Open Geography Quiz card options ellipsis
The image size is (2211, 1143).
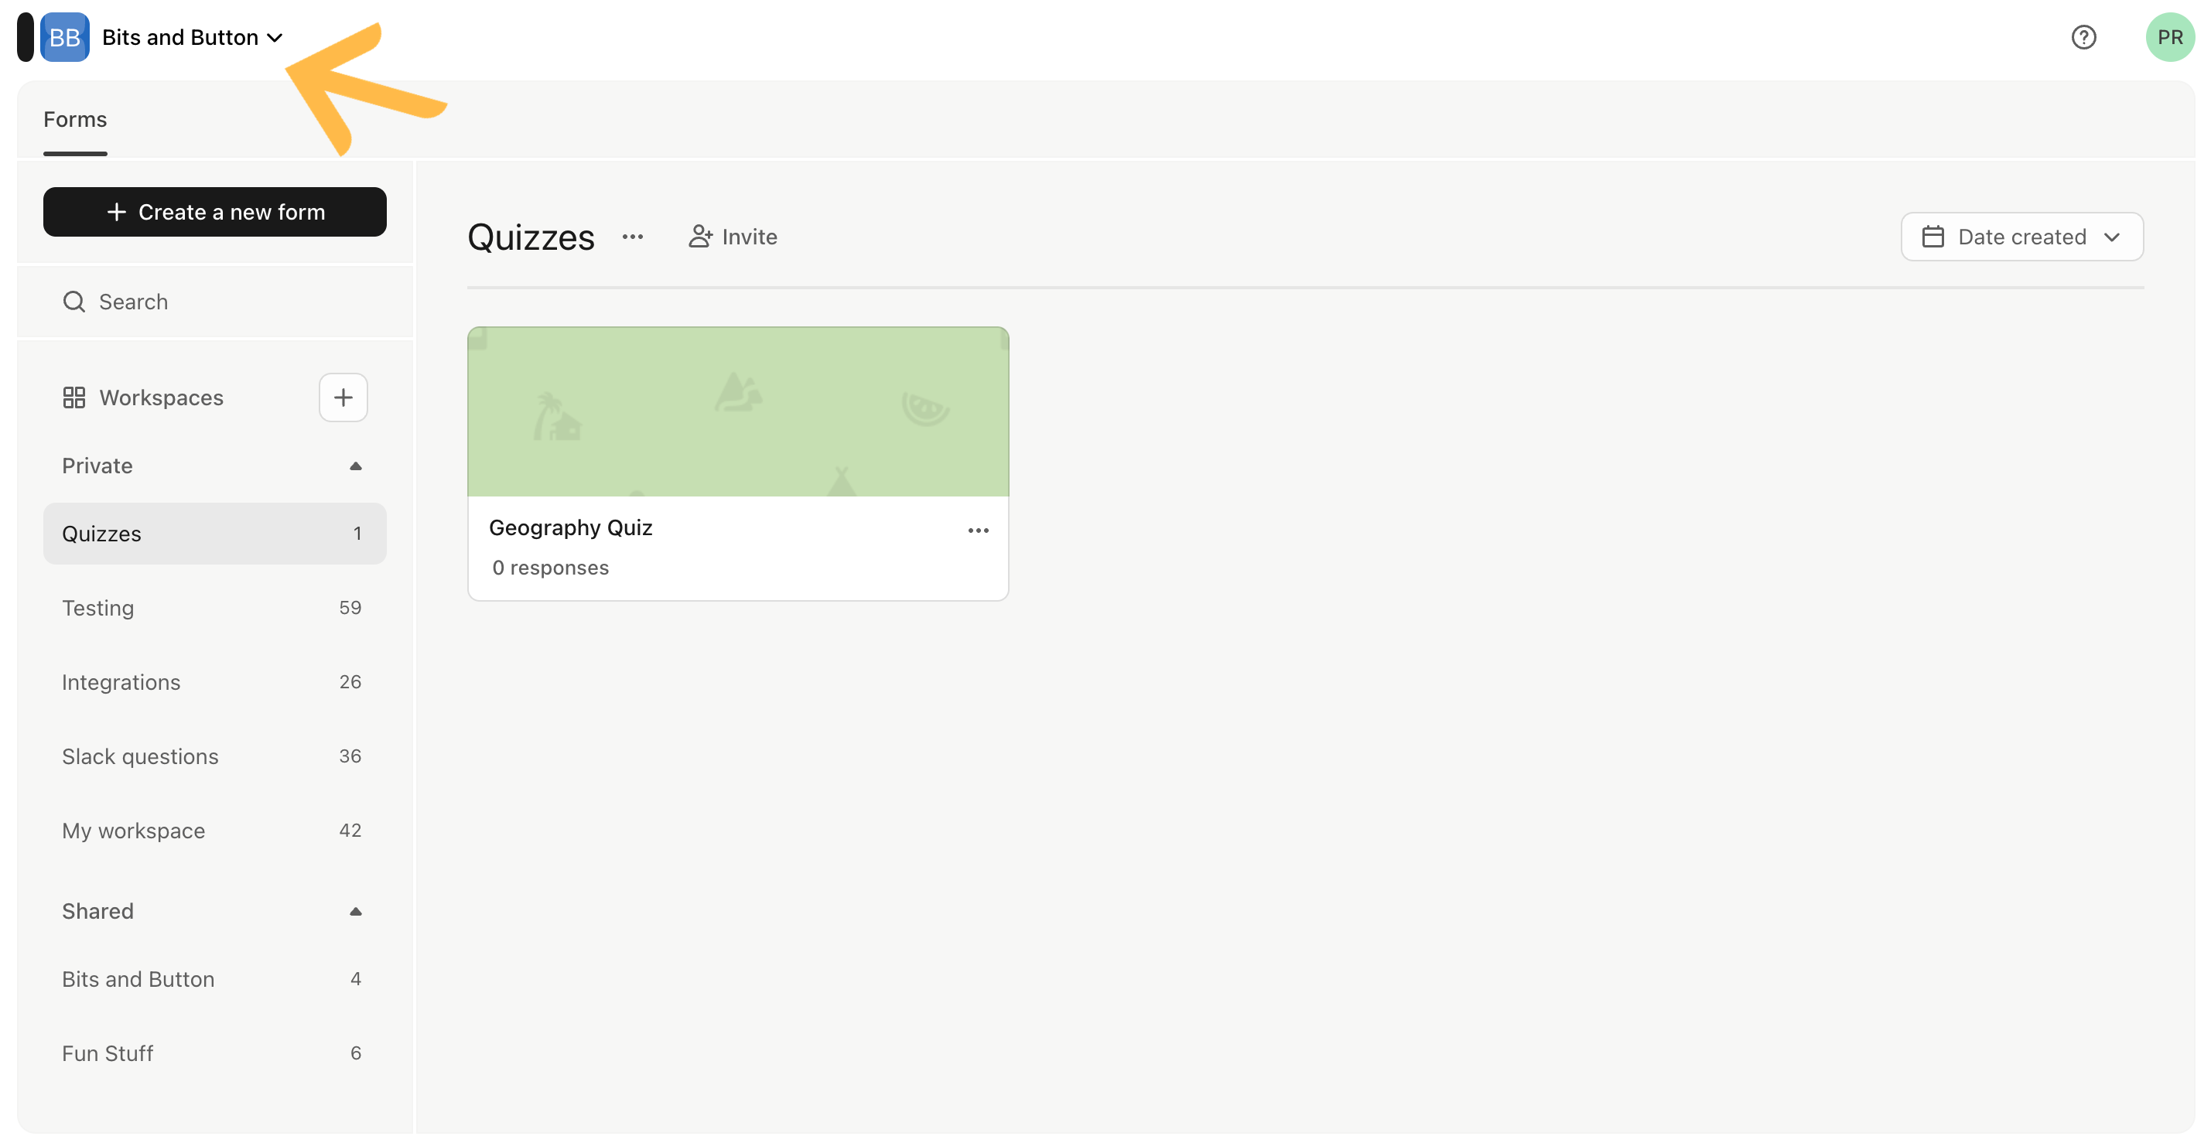click(979, 531)
